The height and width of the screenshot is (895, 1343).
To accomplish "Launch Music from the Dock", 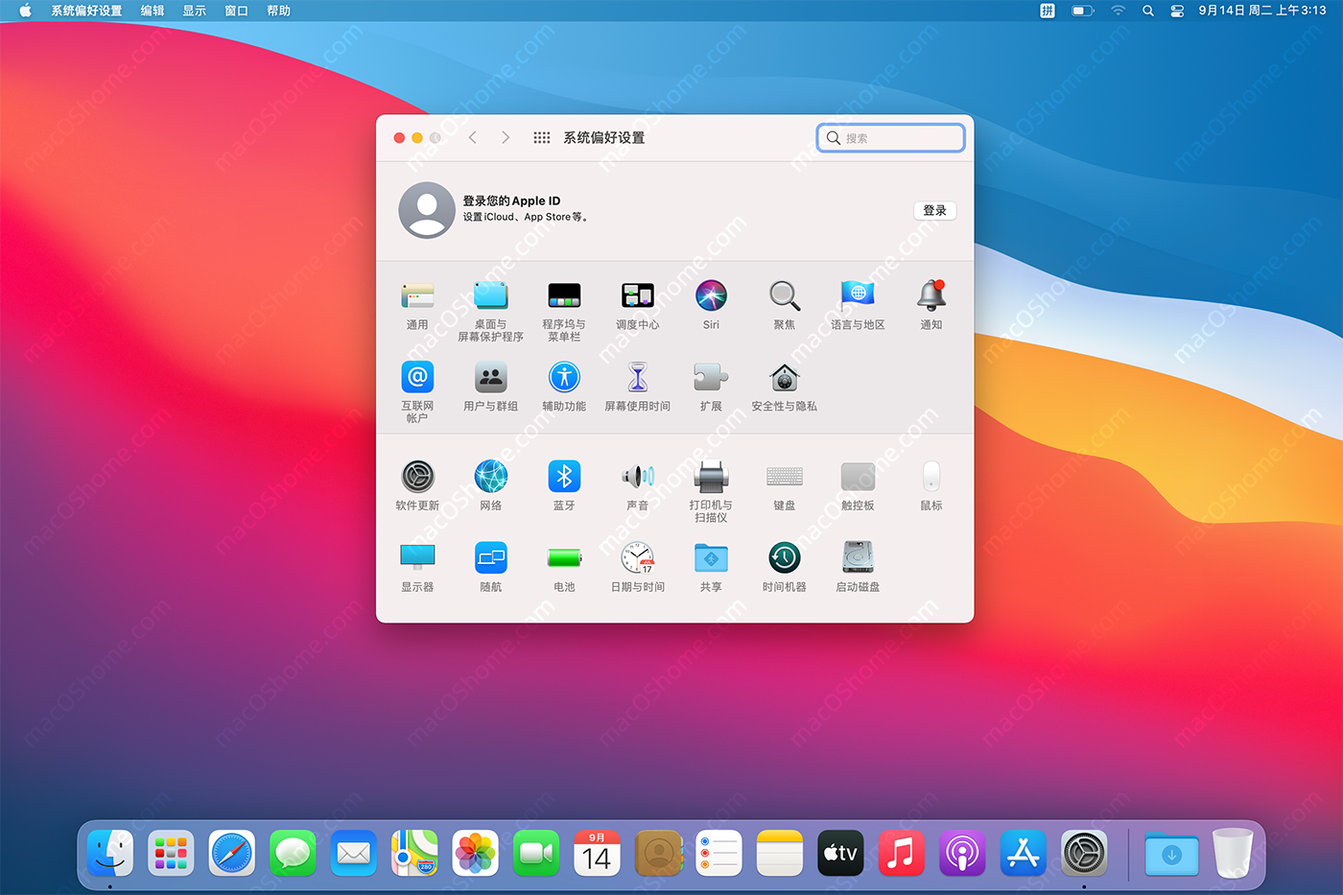I will [902, 853].
